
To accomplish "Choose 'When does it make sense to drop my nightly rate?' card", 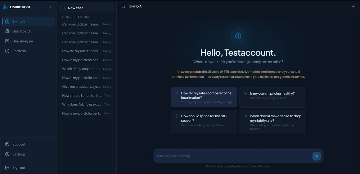I will coord(273,122).
